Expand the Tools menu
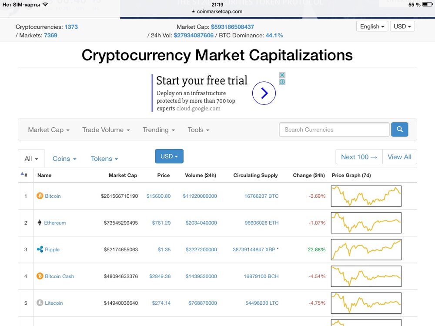435x326 pixels. coord(198,130)
